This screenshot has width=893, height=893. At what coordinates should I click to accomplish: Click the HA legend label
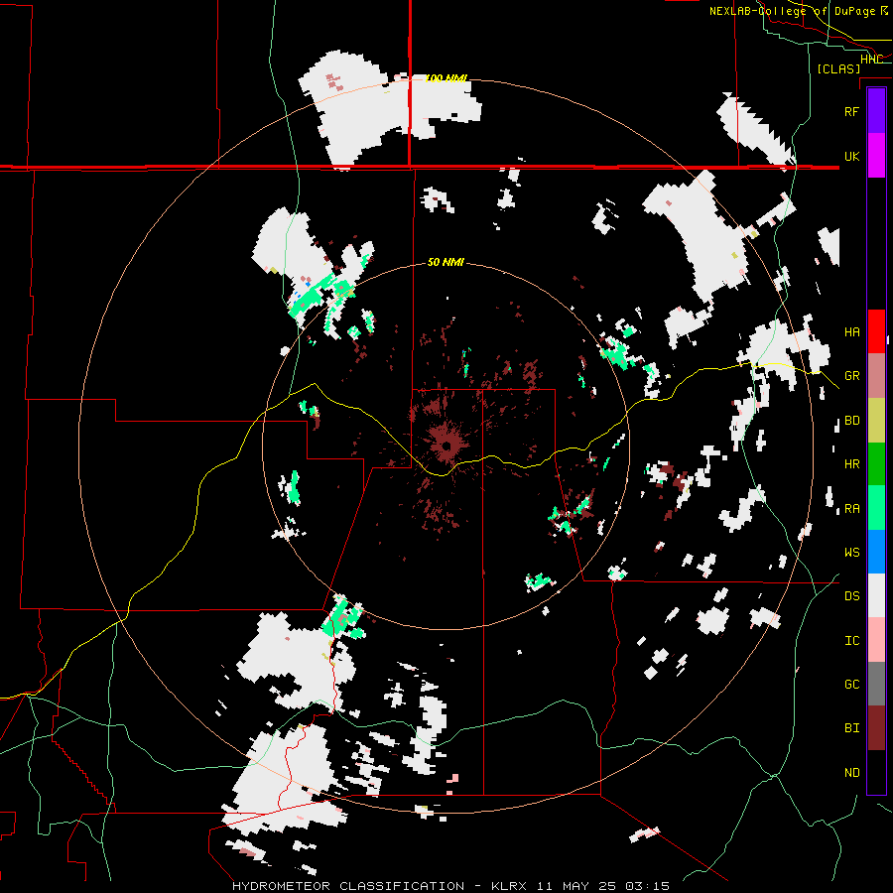coord(851,332)
